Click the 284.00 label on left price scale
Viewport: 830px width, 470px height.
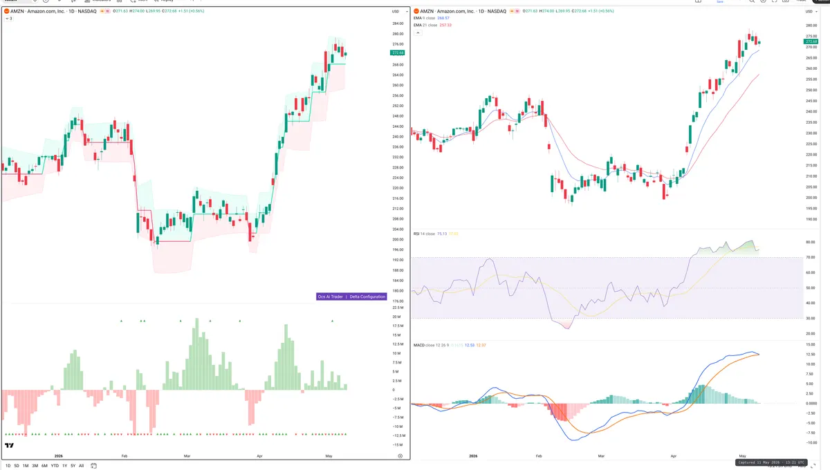click(398, 23)
